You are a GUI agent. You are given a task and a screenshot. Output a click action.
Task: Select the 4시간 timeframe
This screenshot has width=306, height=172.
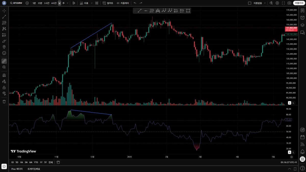[54, 3]
